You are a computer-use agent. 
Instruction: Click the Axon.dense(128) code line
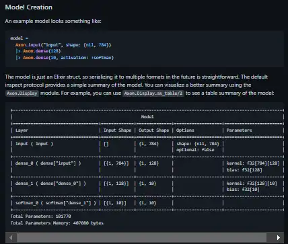[38, 51]
